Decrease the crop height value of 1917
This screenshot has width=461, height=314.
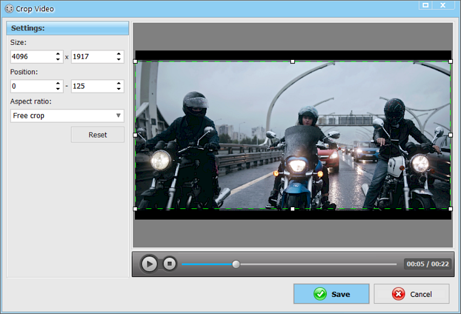(118, 59)
